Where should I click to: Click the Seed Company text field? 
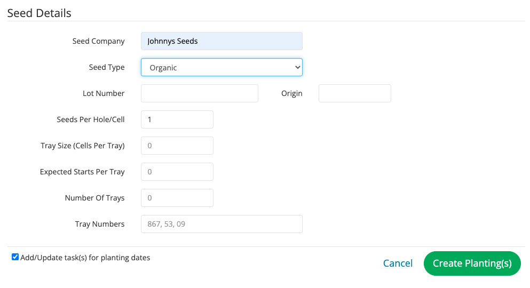(222, 41)
